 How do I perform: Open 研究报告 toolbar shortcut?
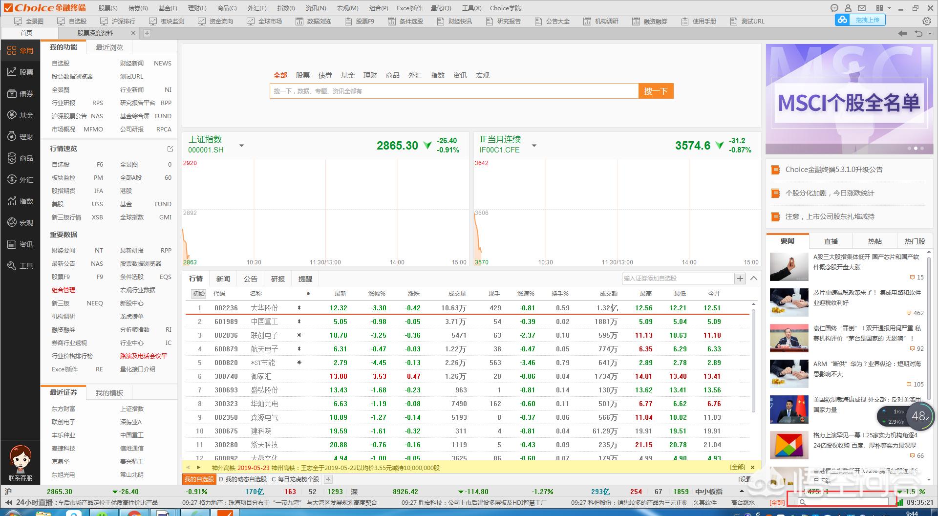[503, 21]
